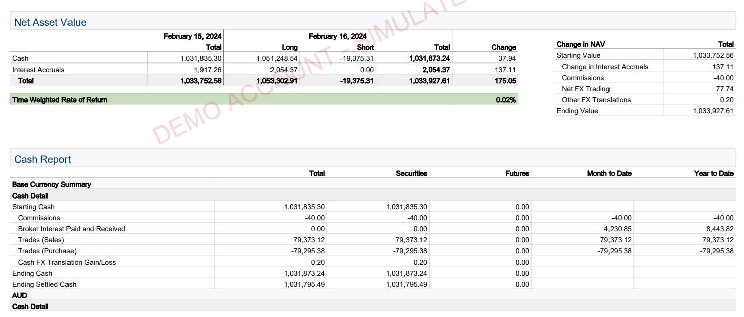
Task: Click the Futures column header
Action: coord(517,173)
